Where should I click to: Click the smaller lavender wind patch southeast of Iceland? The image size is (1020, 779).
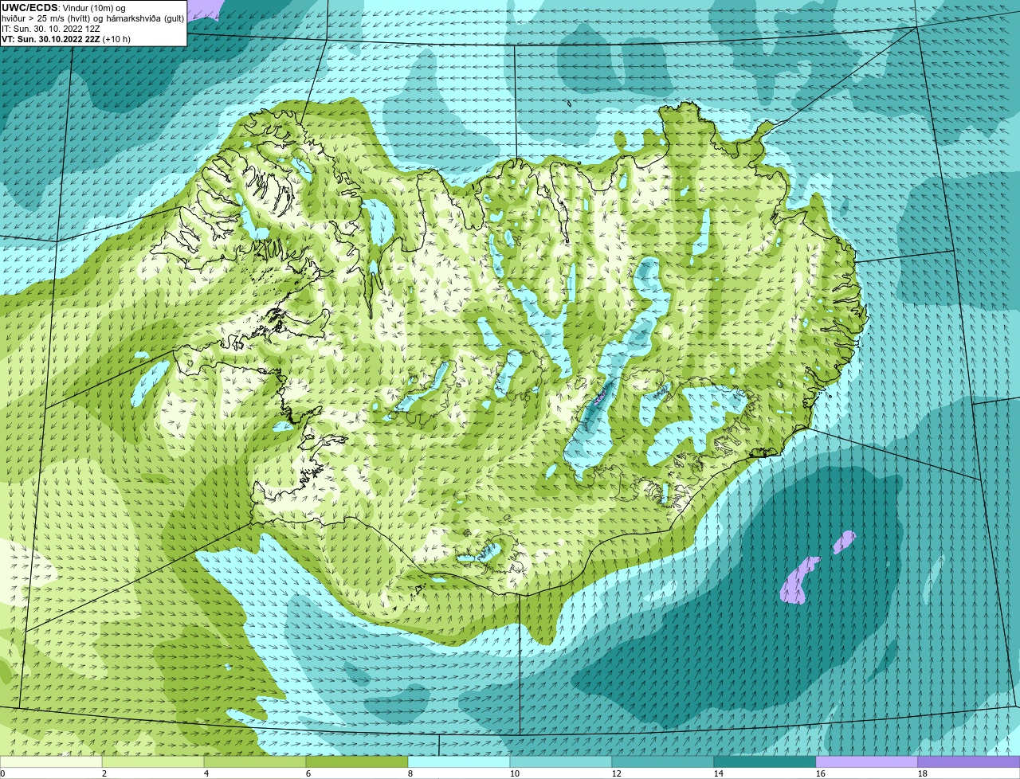[844, 542]
